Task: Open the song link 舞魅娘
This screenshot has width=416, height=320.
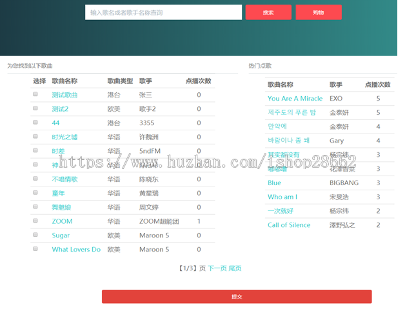Action: 61,208
